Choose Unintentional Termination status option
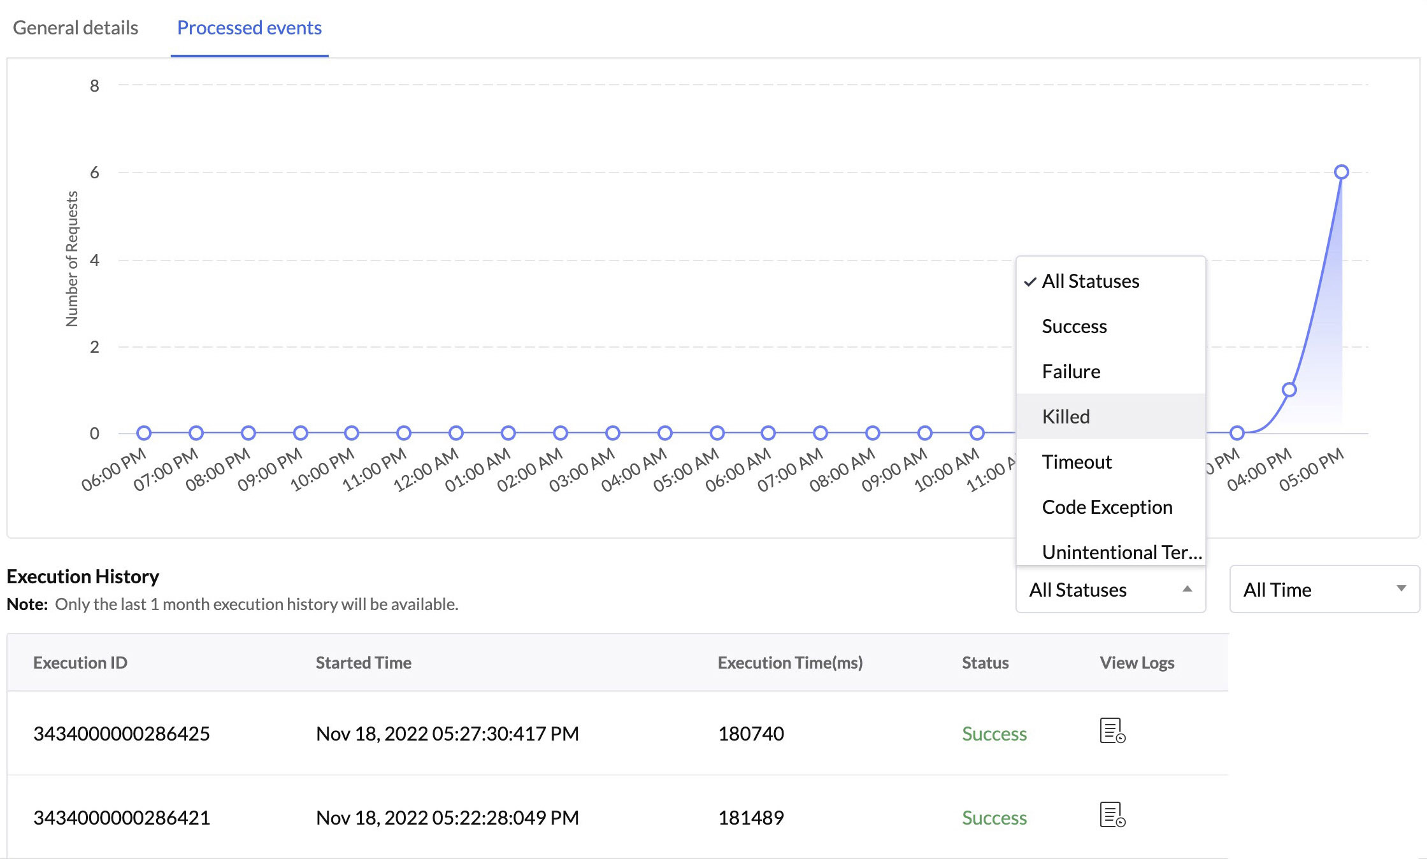Viewport: 1427px width, 859px height. point(1121,551)
